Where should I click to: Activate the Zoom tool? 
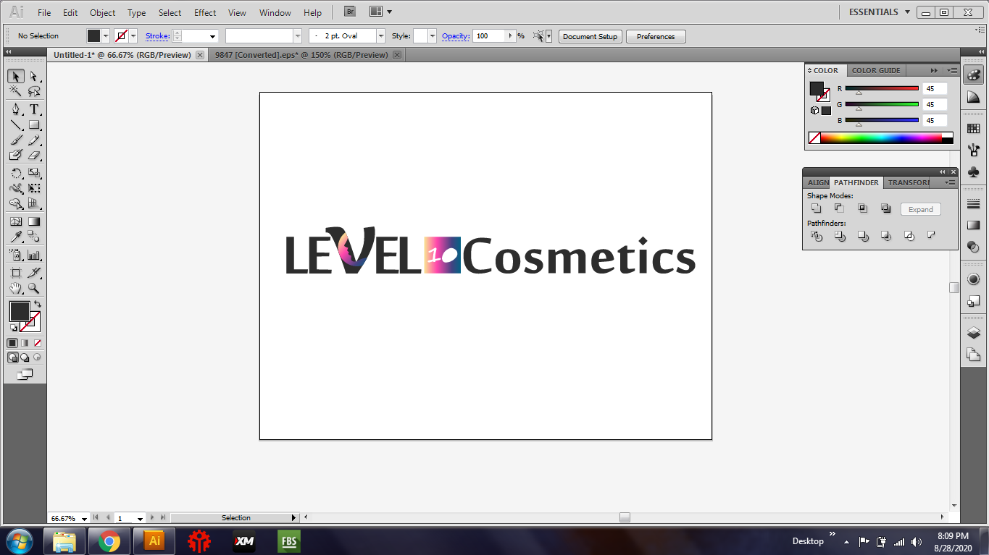pos(34,288)
